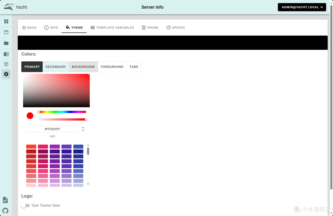Switch color format using HEX mode arrows
The height and width of the screenshot is (216, 333).
(83, 129)
